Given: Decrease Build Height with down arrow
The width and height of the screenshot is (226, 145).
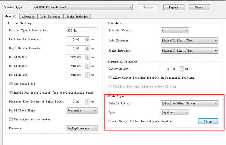Looking at the screenshot, I should point(87,76).
